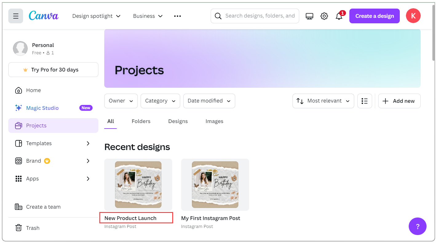Image resolution: width=437 pixels, height=243 pixels.
Task: Click the Create a design button
Action: [x=374, y=16]
